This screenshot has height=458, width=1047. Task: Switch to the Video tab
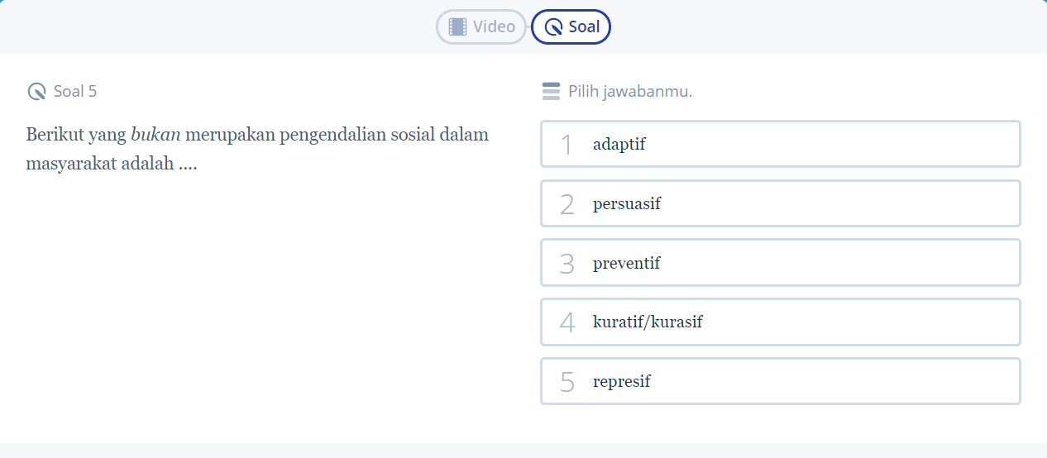point(481,26)
